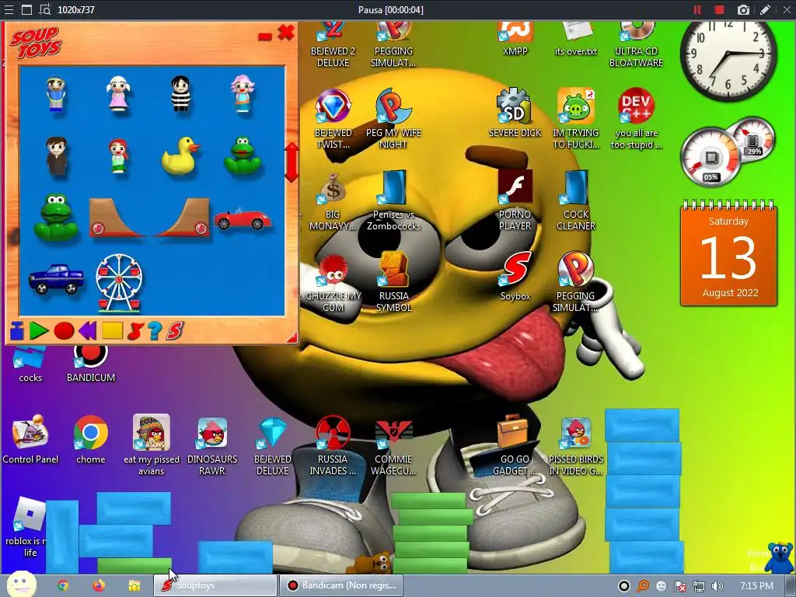Stop recording with Bandicam's red stop square
Screen dimensions: 796x597
pyautogui.click(x=719, y=9)
